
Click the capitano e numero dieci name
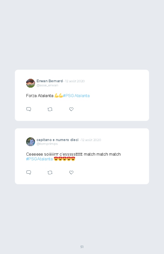57,140
